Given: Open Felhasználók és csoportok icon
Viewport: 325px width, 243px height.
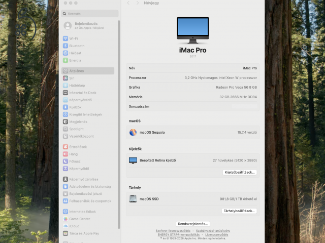Looking at the screenshot, I should (66, 201).
